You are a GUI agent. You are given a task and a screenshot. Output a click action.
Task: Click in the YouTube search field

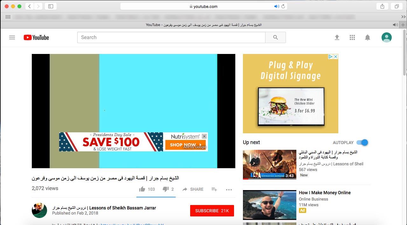tap(171, 37)
